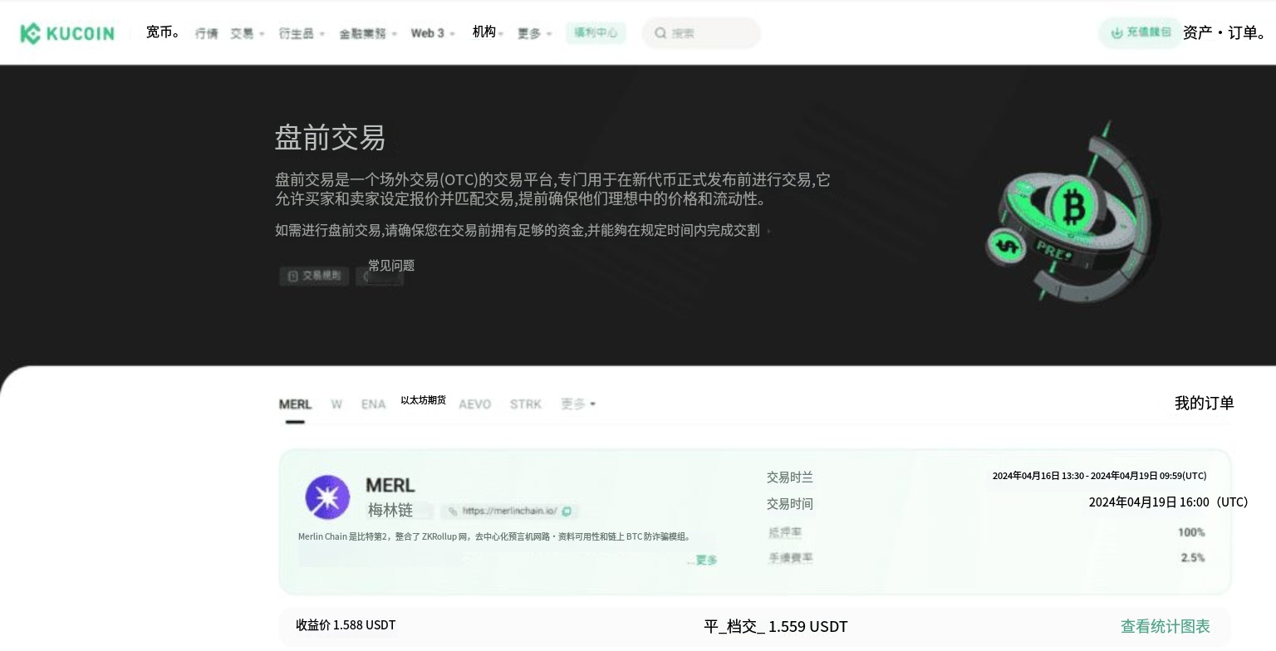View 我的订单 orders page

pyautogui.click(x=1204, y=403)
